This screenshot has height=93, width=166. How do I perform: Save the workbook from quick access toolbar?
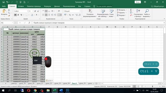[3, 2]
